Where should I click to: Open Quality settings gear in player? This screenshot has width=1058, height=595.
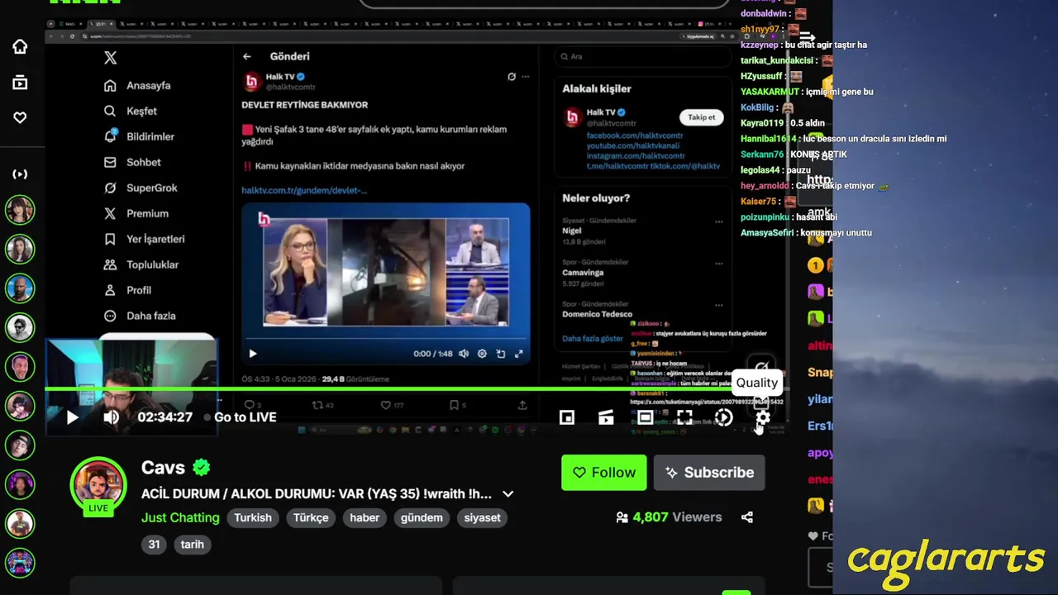763,417
